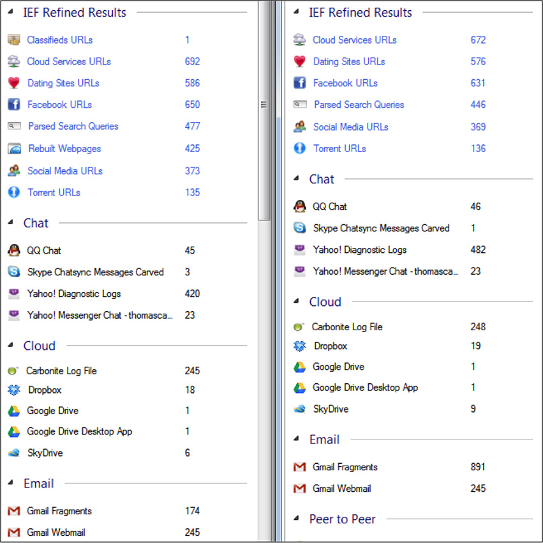Open Cloud Services URLs in left panel
The width and height of the screenshot is (543, 543).
pyautogui.click(x=69, y=61)
